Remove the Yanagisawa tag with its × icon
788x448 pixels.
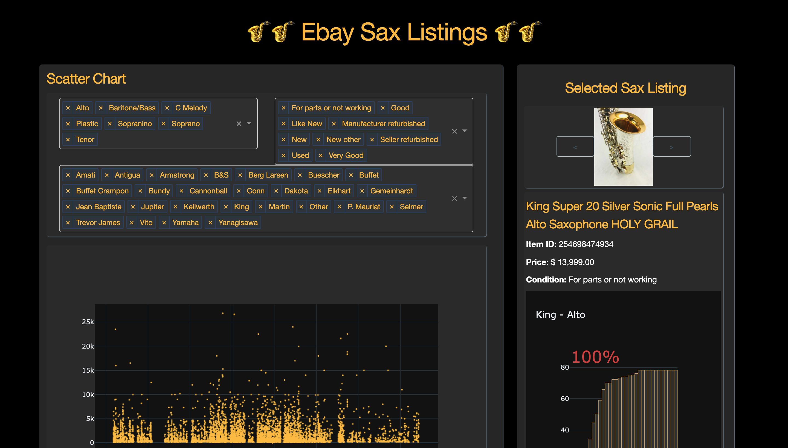pos(210,222)
